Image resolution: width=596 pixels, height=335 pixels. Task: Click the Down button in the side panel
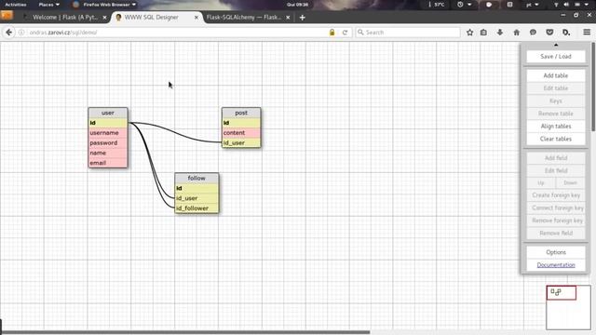(x=570, y=182)
